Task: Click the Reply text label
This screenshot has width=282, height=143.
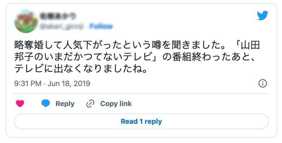Action: coord(65,104)
